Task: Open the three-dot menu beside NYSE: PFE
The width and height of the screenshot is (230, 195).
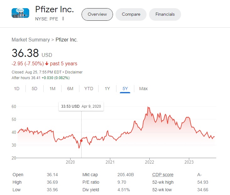Action: coord(63,19)
